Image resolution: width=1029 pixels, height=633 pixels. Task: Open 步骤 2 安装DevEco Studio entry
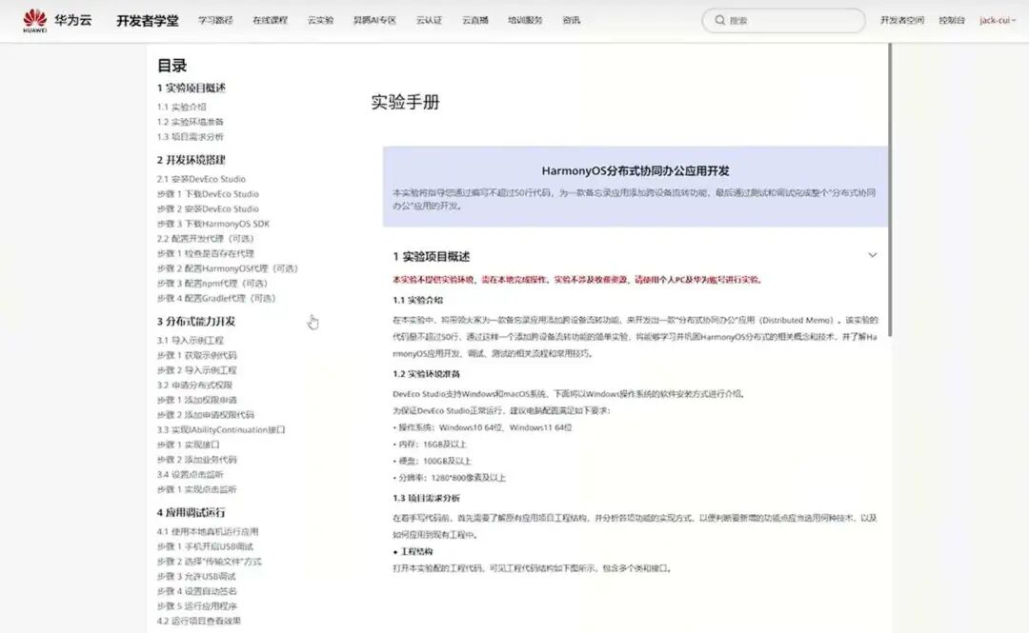(x=208, y=209)
